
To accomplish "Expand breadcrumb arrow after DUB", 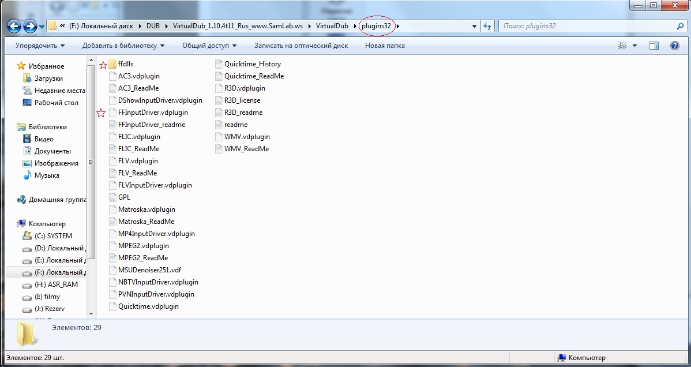I will [167, 26].
